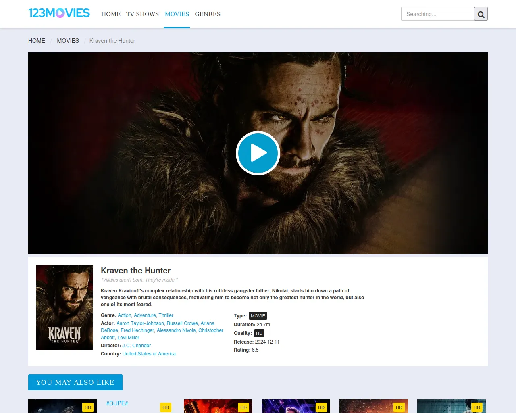Open the HOME nav menu item
516x413 pixels.
[x=111, y=14]
